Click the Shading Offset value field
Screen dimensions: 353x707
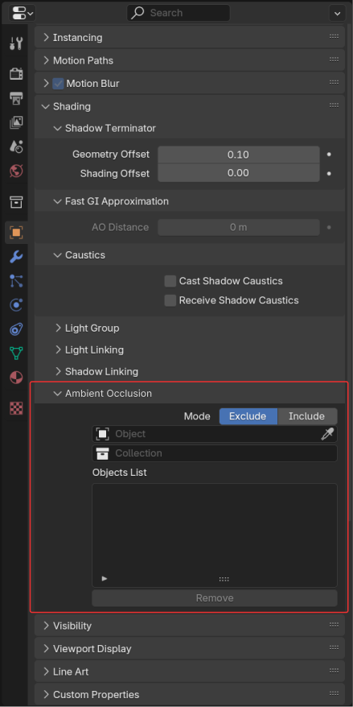pos(239,173)
